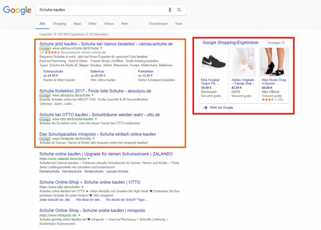Image resolution: width=321 pixels, height=230 pixels.
Task: Expand dropdown next to www.otto.de/Schuhe/kaufen
Action: click(x=96, y=119)
